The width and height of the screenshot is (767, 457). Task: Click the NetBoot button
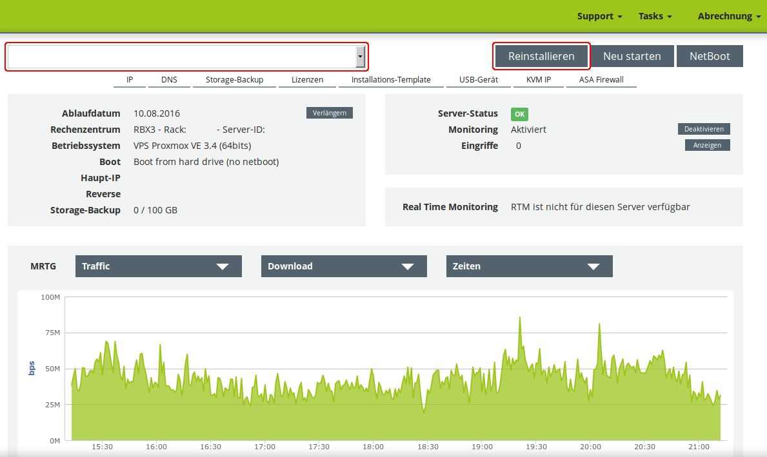[710, 56]
